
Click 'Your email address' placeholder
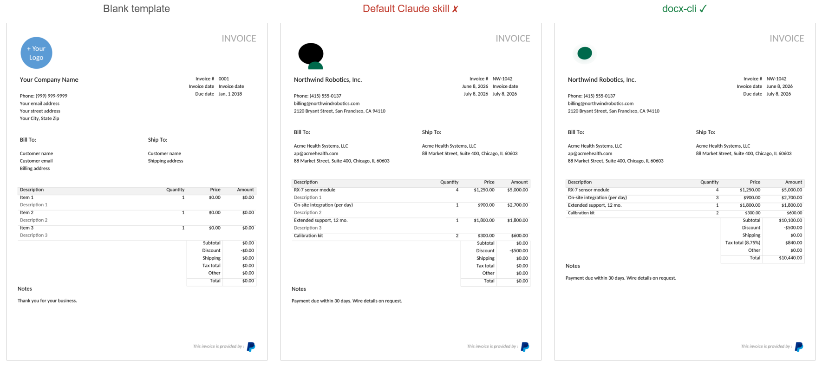pyautogui.click(x=39, y=104)
